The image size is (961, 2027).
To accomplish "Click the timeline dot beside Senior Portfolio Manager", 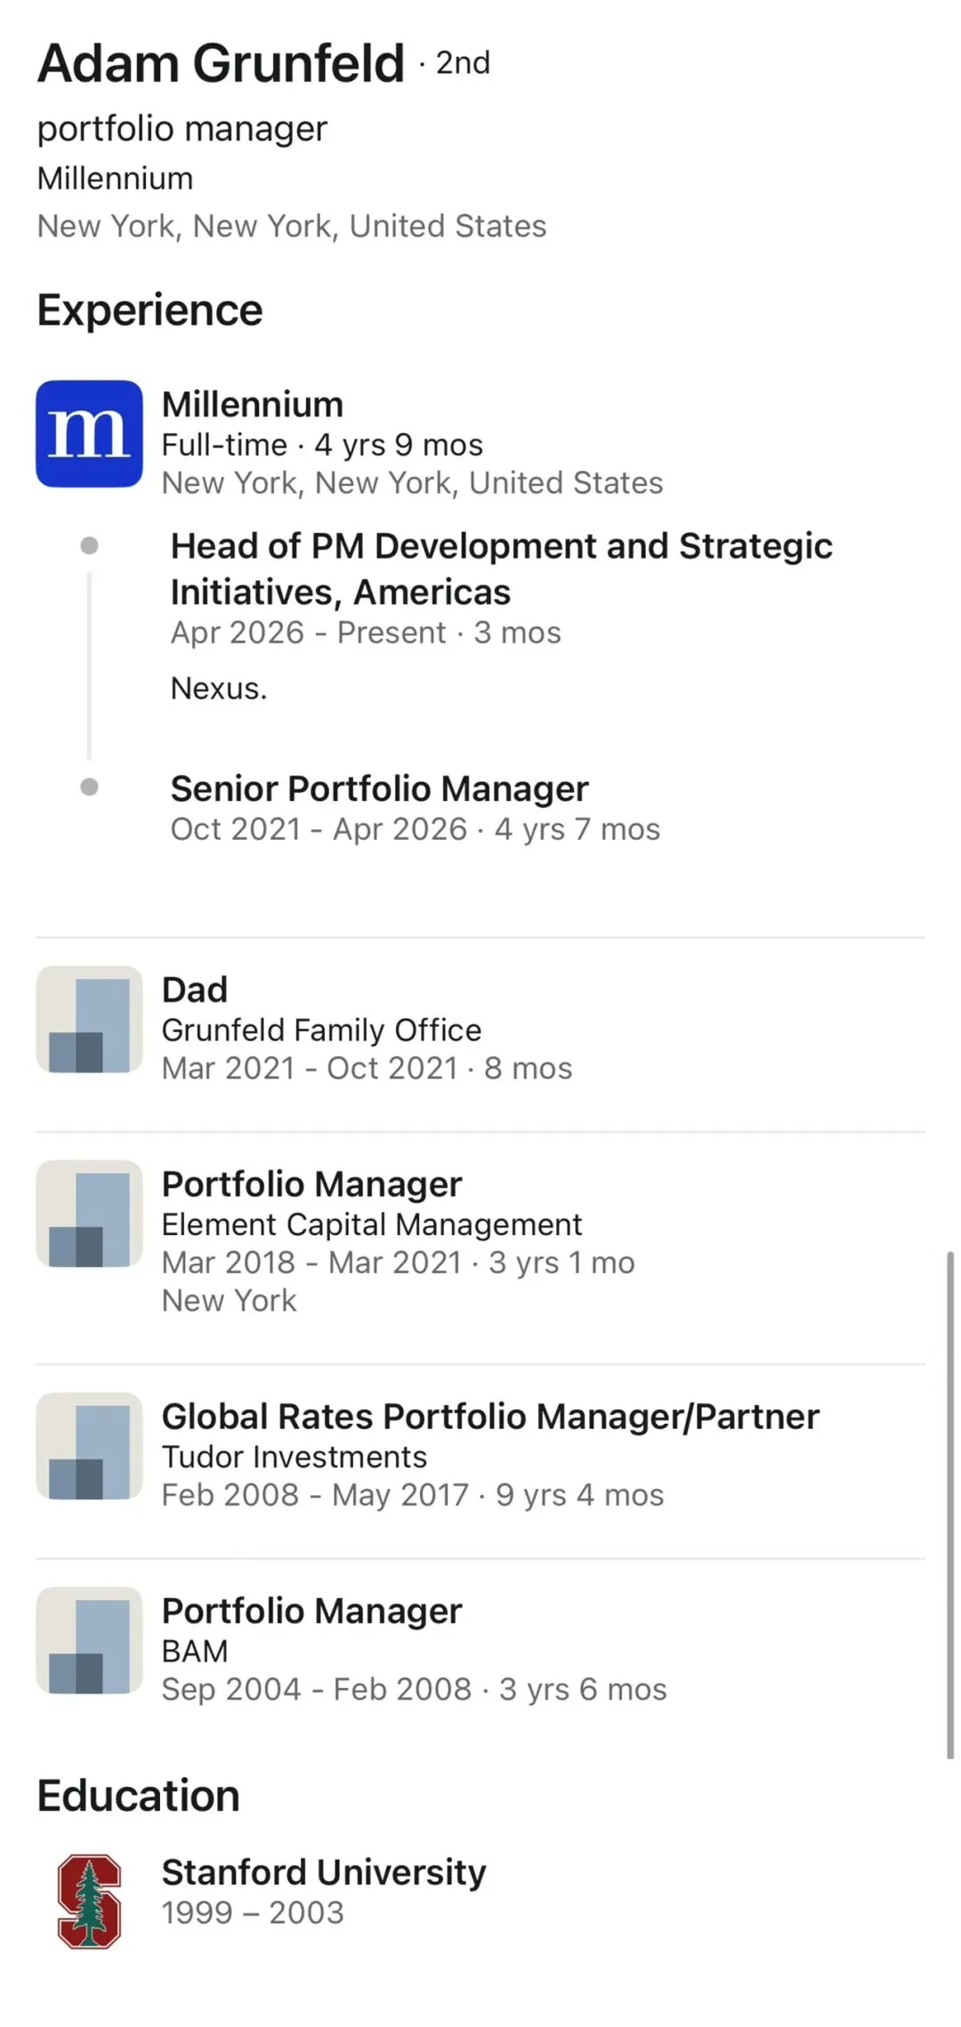I will point(89,787).
